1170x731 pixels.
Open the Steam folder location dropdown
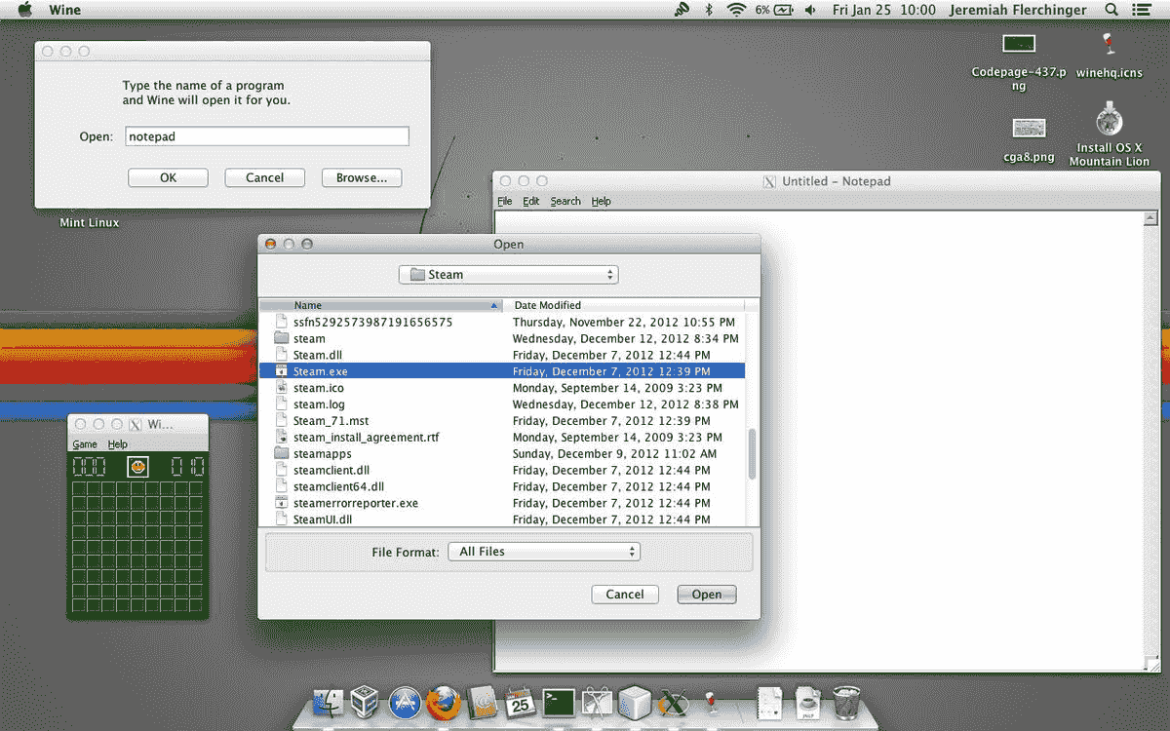click(x=508, y=274)
